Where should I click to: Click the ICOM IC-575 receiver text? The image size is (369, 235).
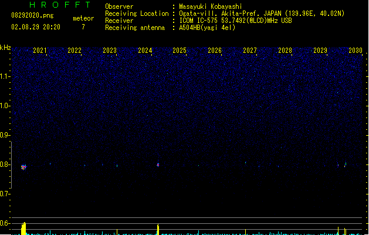236,21
